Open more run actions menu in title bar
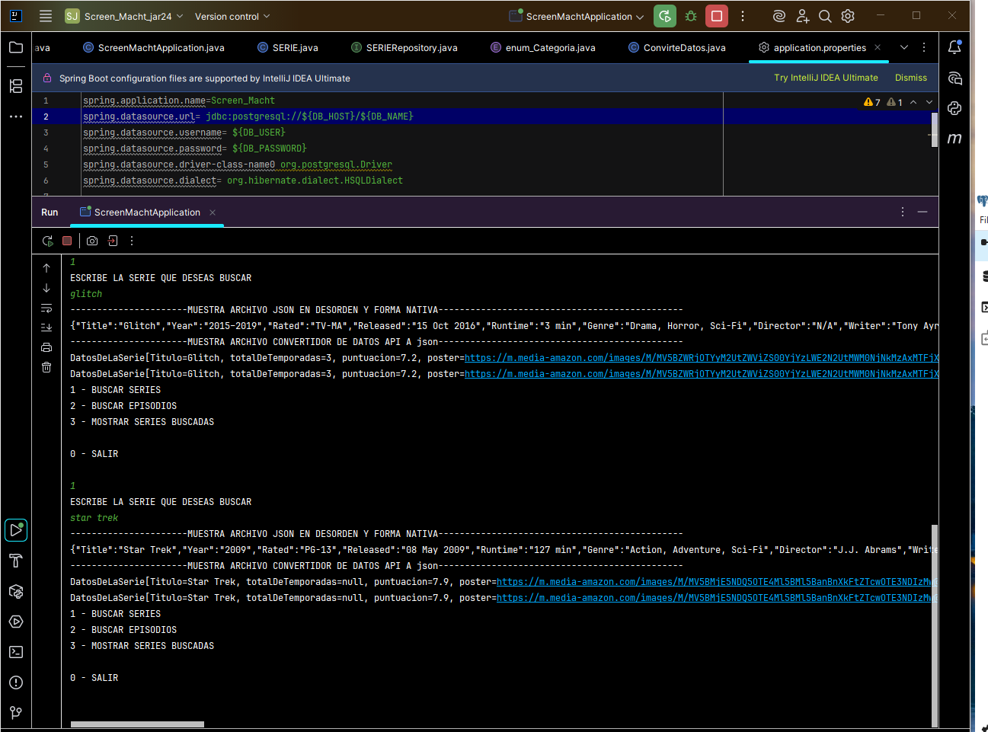This screenshot has width=988, height=732. (x=743, y=16)
